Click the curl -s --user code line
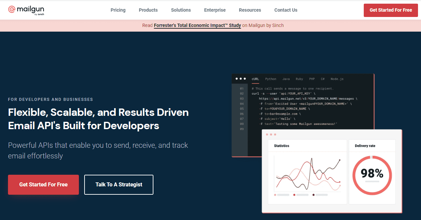Screen dimensions: 421x220 click(283, 94)
